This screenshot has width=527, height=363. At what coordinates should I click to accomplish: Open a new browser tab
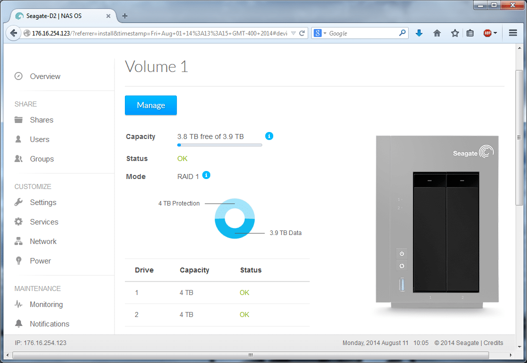(125, 16)
